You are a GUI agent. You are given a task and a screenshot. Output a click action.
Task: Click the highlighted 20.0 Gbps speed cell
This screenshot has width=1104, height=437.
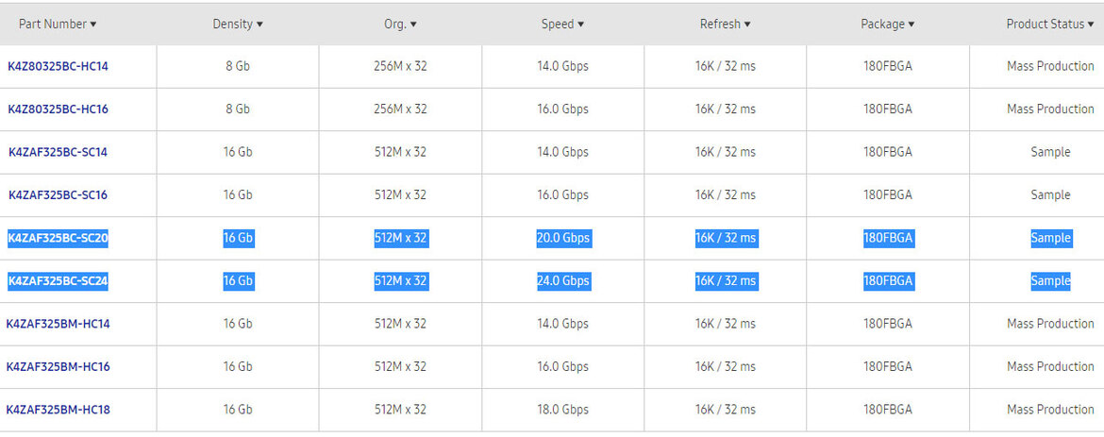(x=563, y=238)
